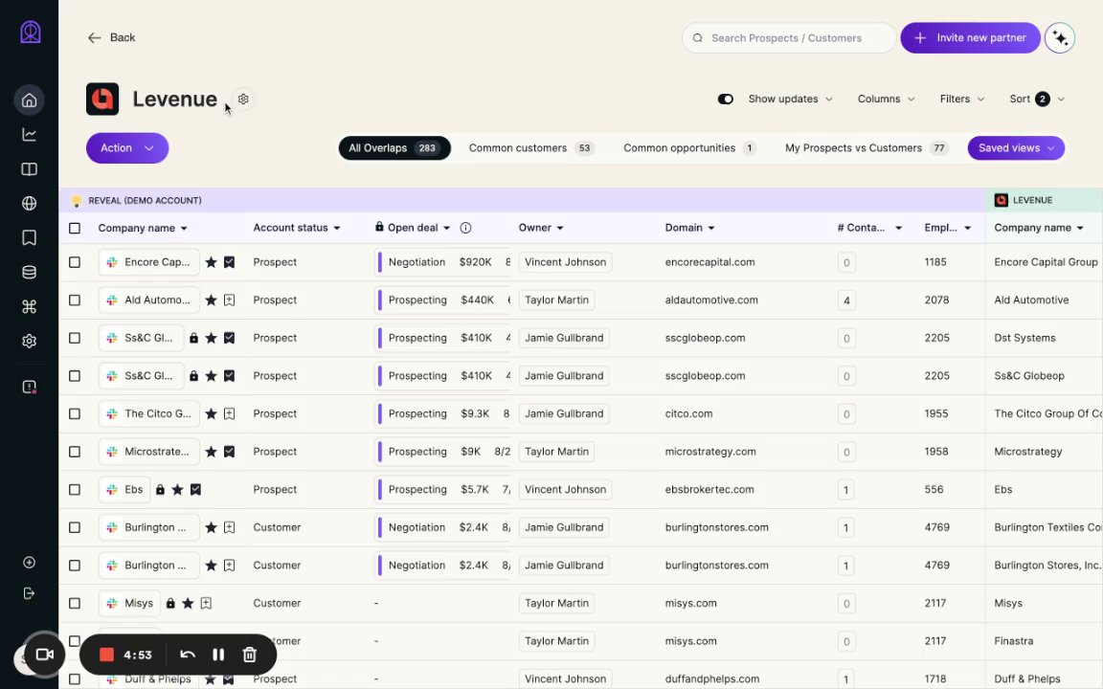Open the Filters dropdown

pyautogui.click(x=962, y=100)
